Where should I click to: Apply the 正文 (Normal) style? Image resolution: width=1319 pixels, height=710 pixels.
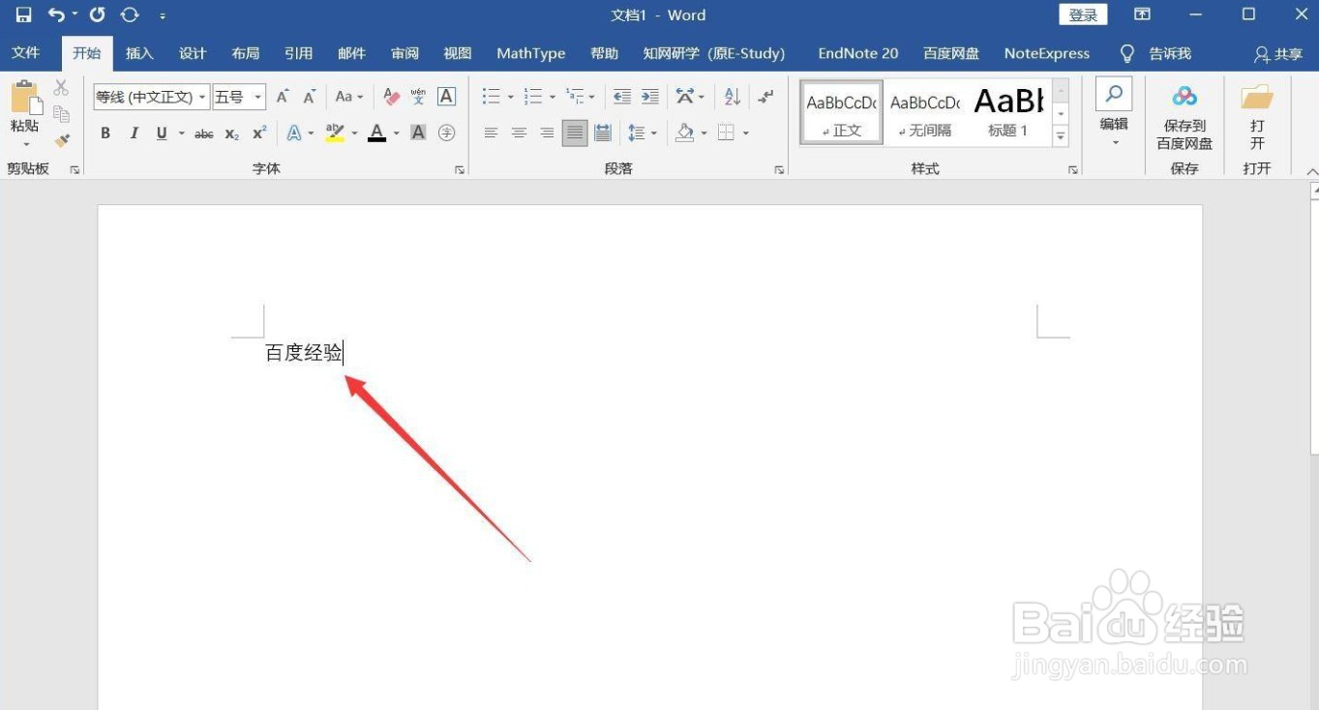842,113
